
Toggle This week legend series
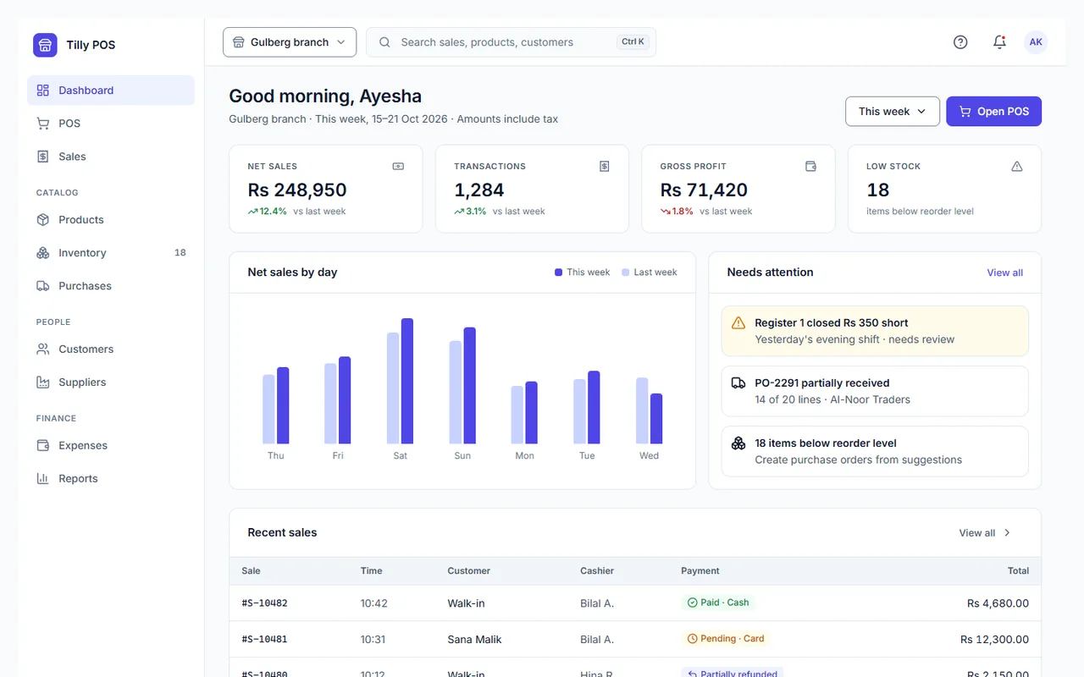click(582, 272)
